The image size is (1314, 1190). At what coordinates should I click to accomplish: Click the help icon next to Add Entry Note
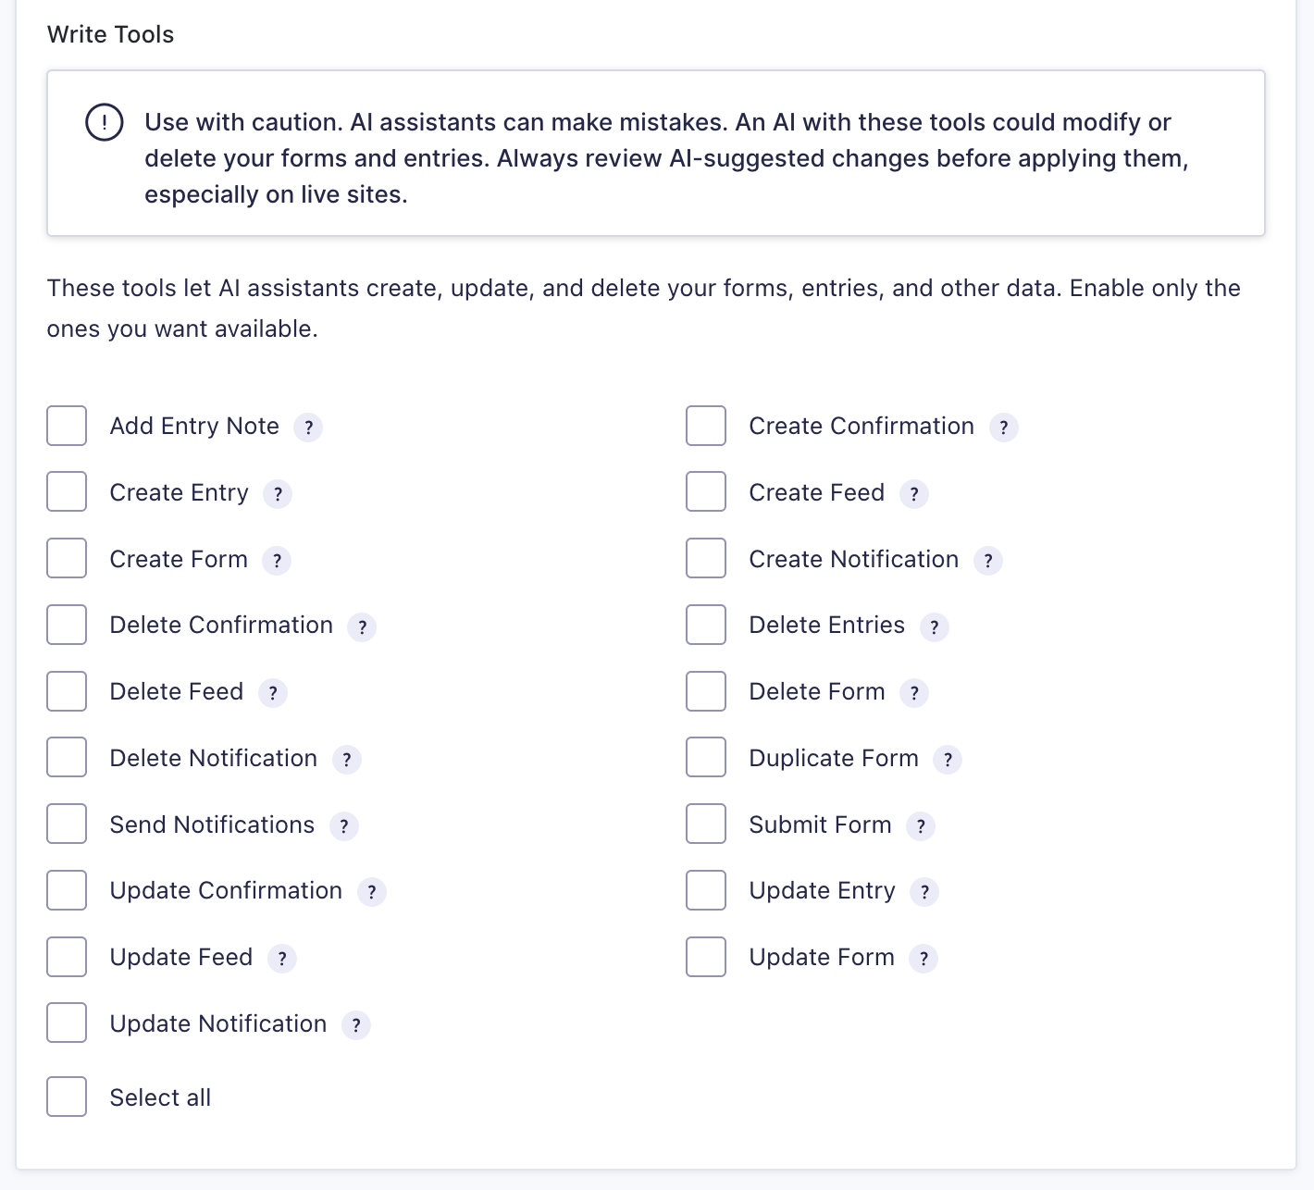308,428
